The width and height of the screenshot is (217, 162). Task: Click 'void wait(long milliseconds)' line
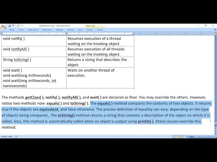[x=27, y=75]
